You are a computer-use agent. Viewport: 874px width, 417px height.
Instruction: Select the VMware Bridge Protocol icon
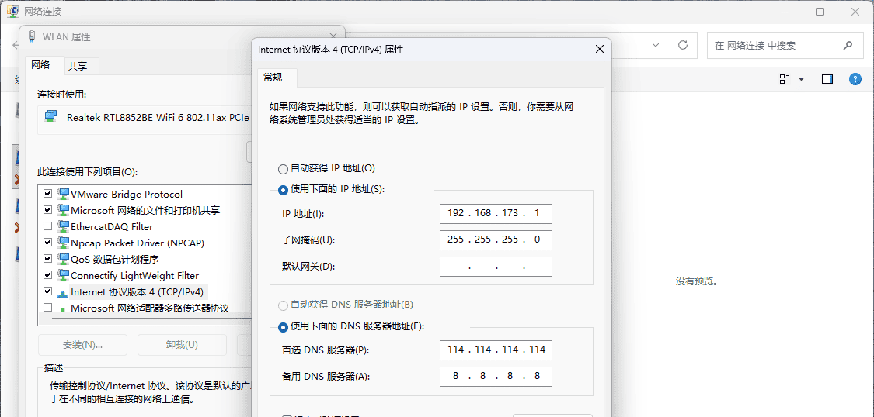pyautogui.click(x=64, y=194)
